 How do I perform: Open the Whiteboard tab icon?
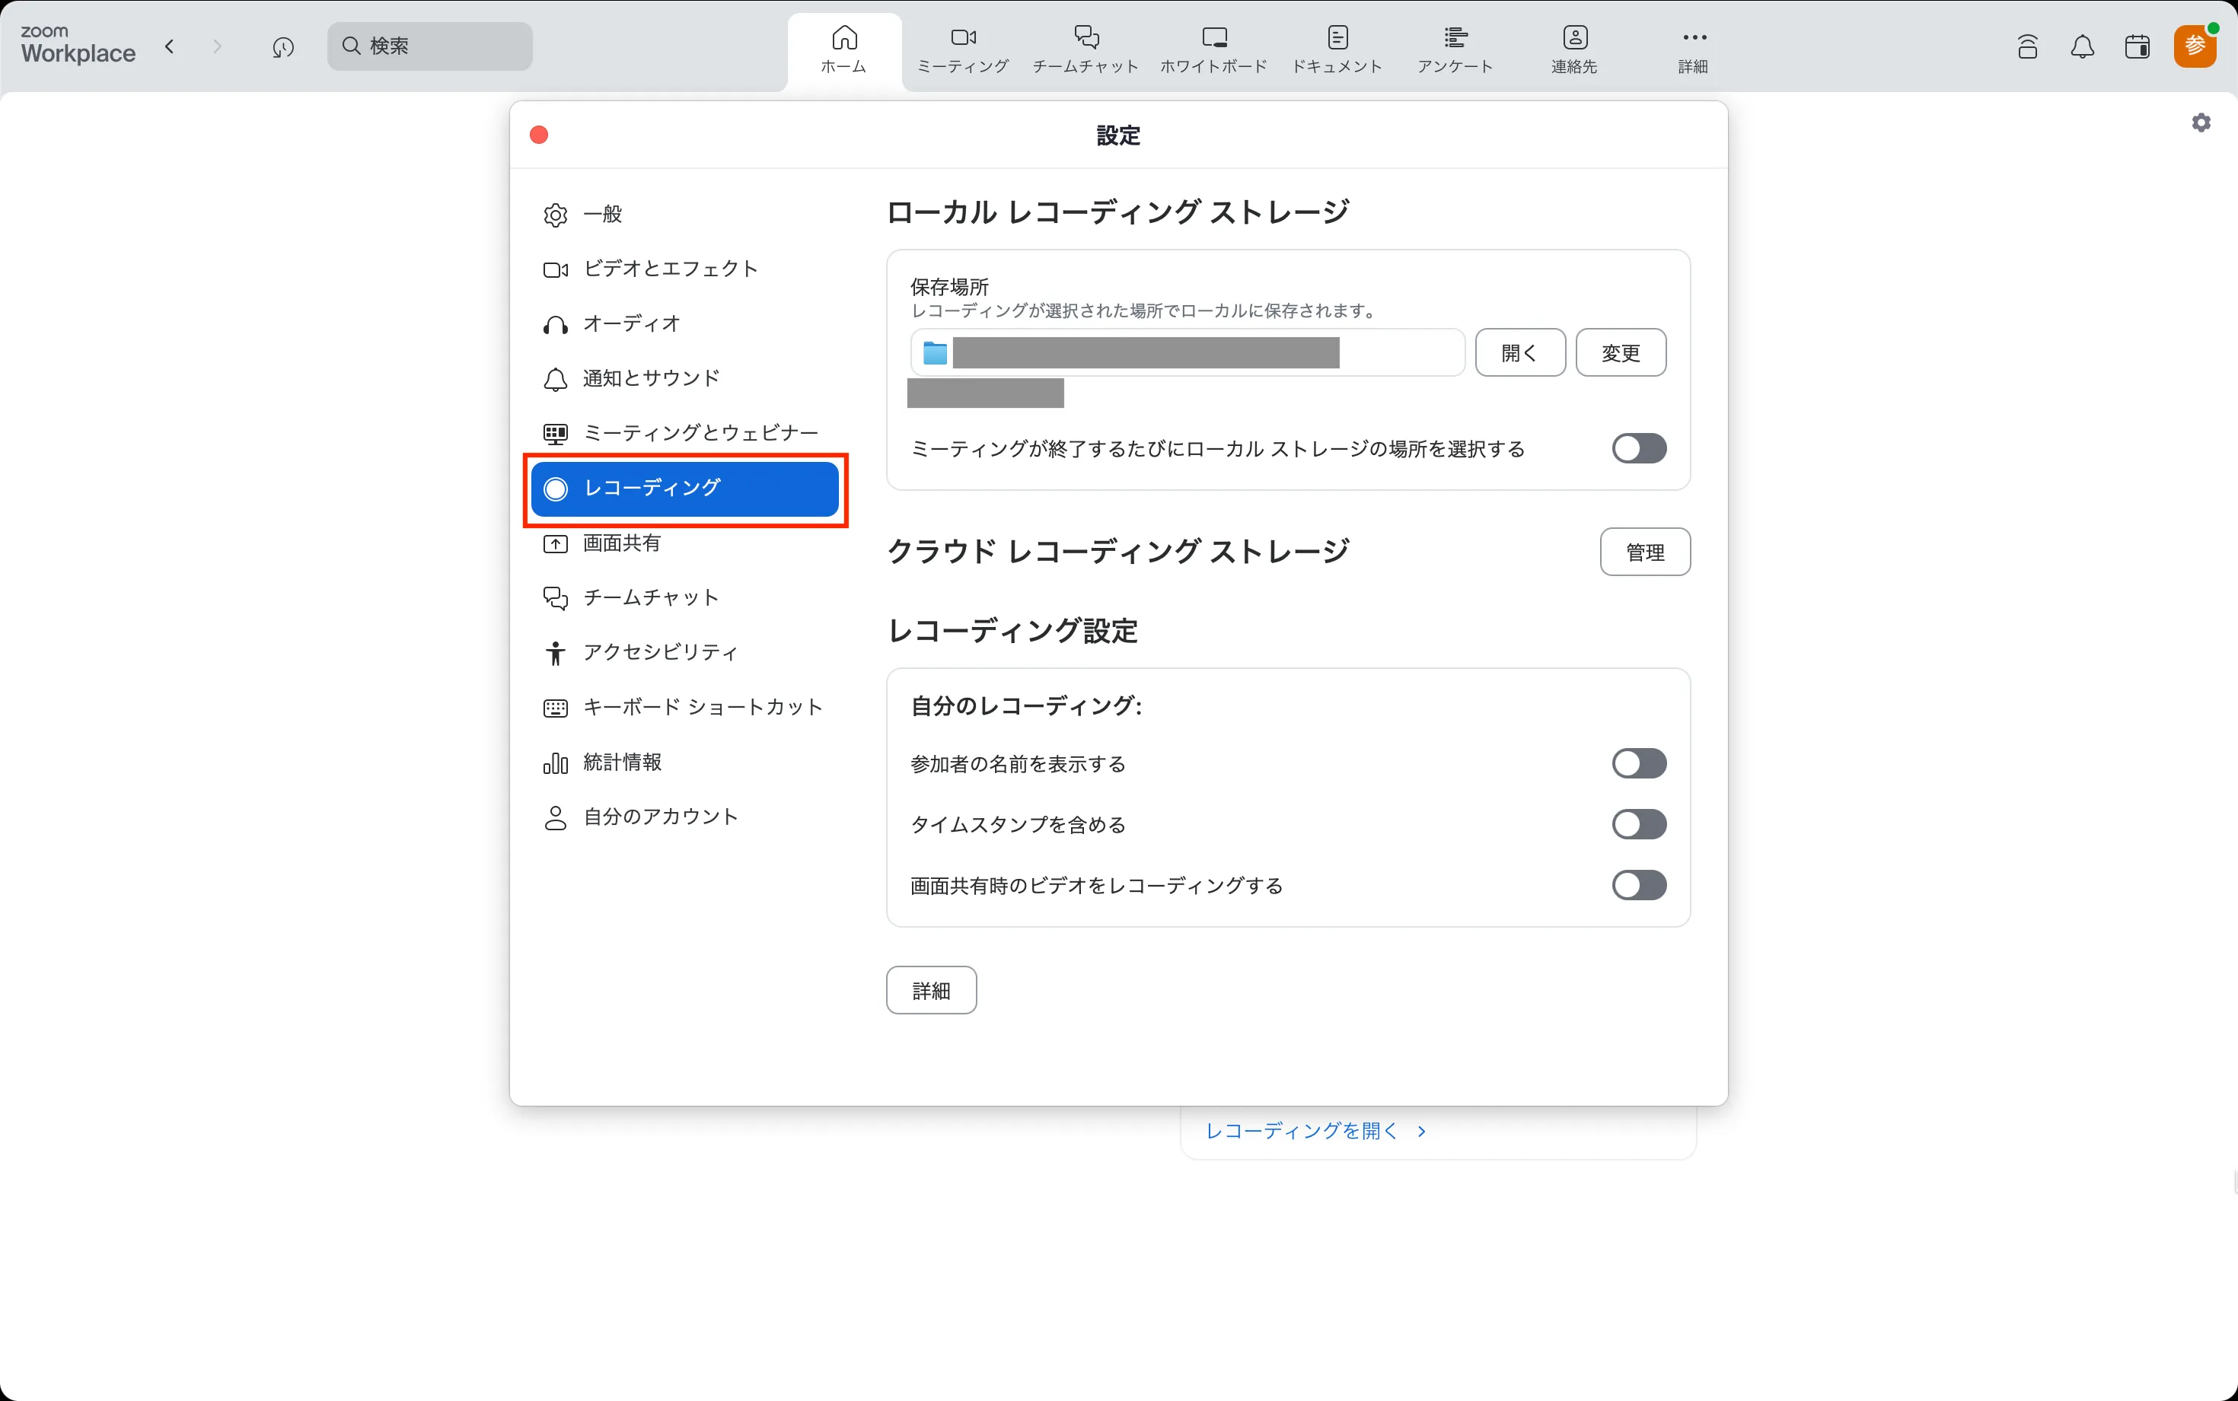point(1213,38)
